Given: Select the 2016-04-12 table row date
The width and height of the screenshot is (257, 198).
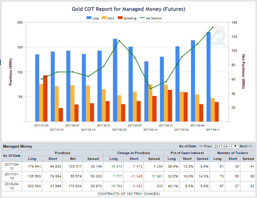Looking at the screenshot, I should 12,186.
